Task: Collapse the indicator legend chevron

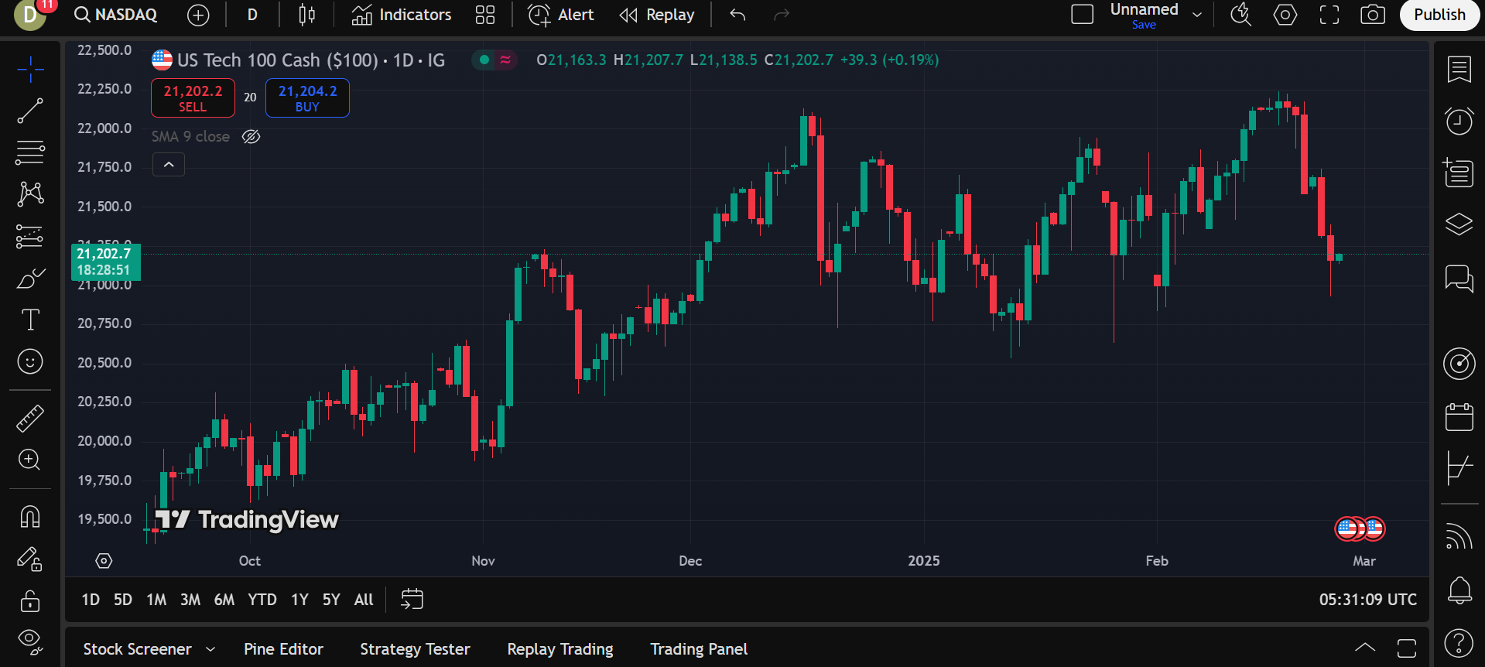Action: [x=169, y=164]
